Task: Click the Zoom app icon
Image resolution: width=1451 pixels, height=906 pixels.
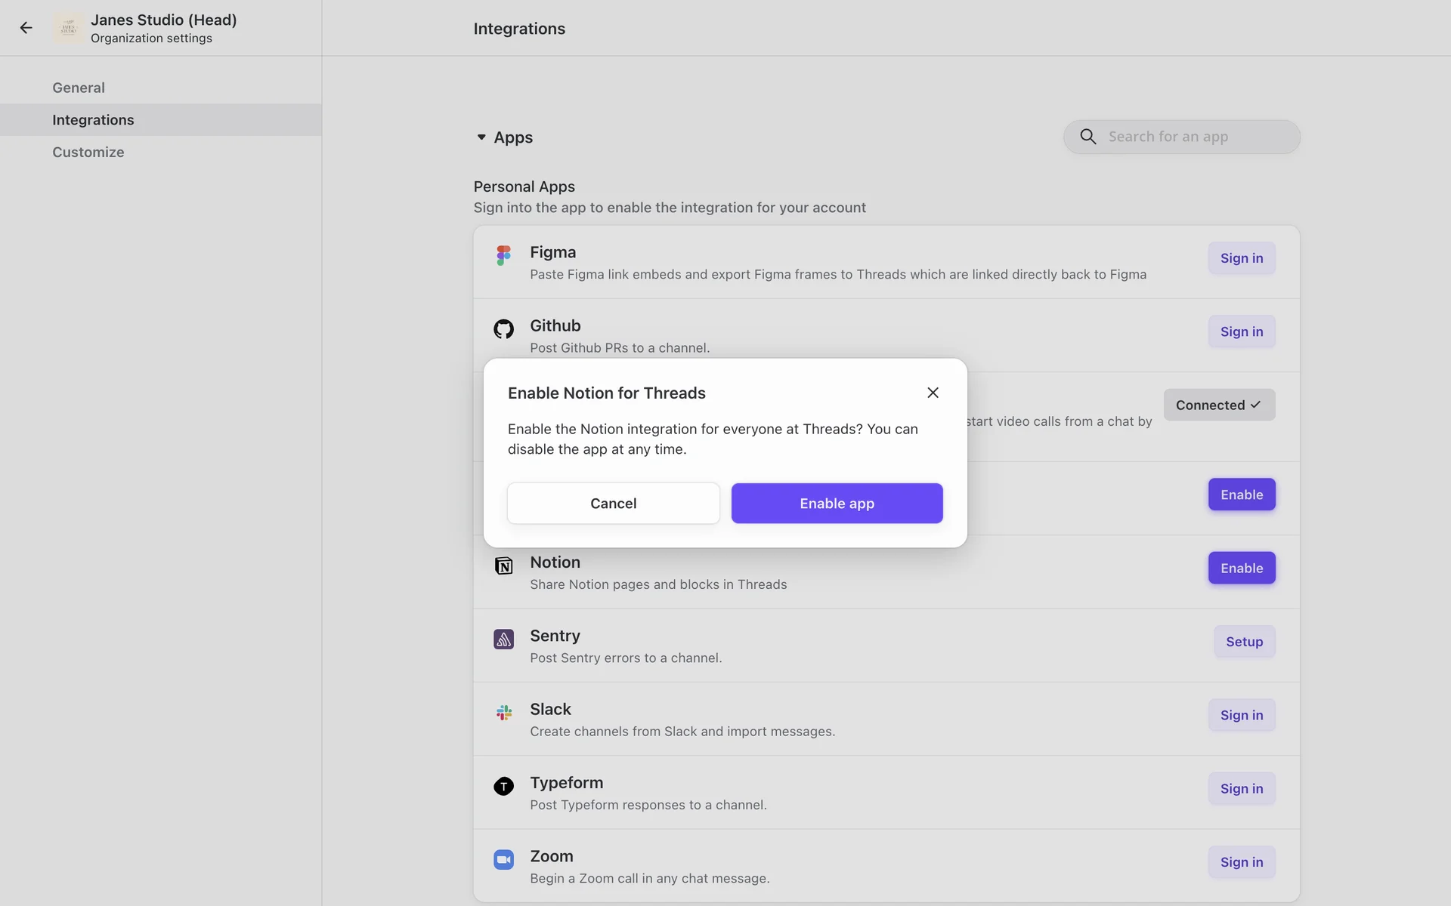Action: click(x=503, y=859)
